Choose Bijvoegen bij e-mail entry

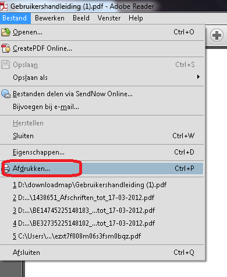click(x=102, y=107)
